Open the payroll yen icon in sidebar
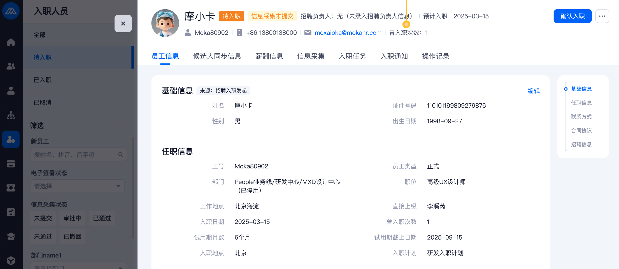This screenshot has height=269, width=619. click(x=11, y=188)
